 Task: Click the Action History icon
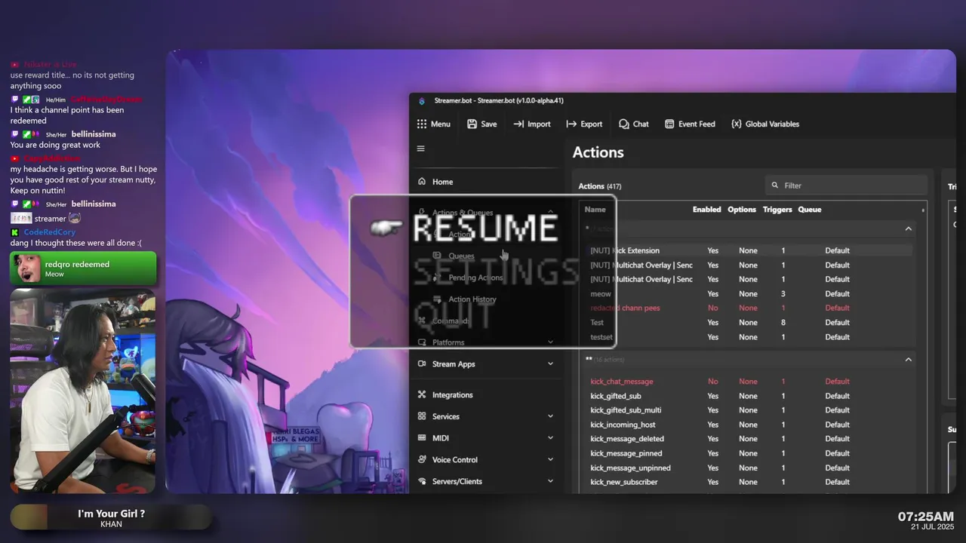tap(437, 299)
